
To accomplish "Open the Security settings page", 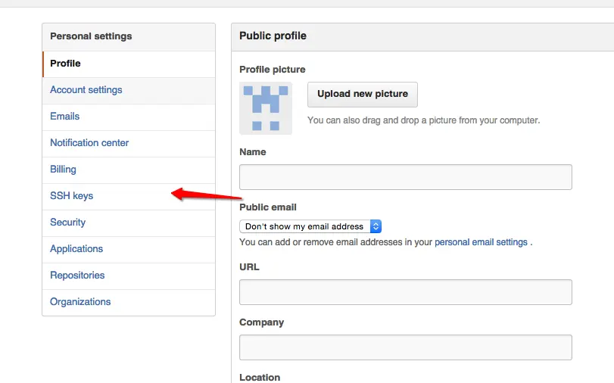I will point(129,223).
